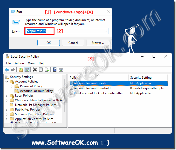Click the Reset account lockout counter icon
This screenshot has height=150, width=176.
coord(71,93)
